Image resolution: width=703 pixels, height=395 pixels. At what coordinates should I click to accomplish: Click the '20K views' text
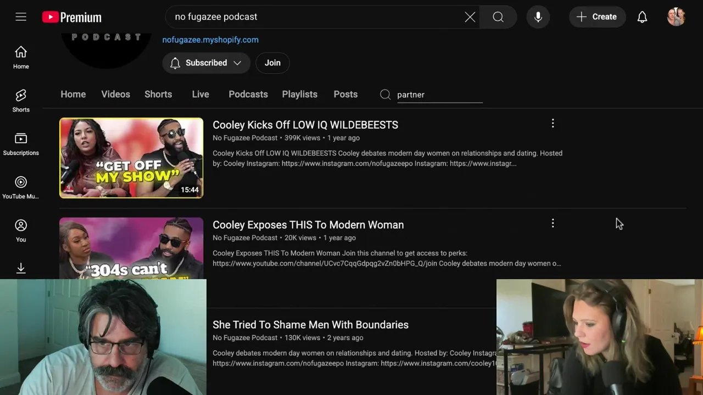(x=300, y=238)
